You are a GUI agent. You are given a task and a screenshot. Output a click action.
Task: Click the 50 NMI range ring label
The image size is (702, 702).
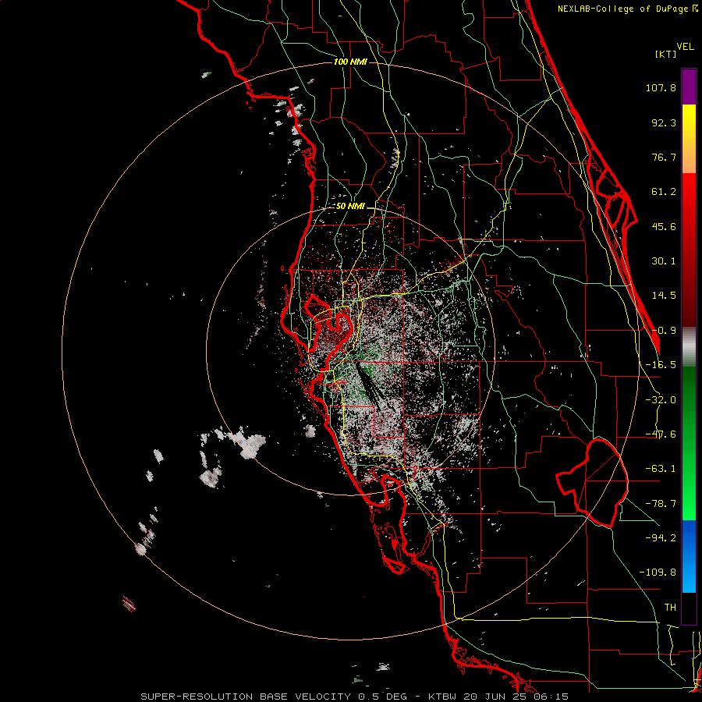click(350, 207)
